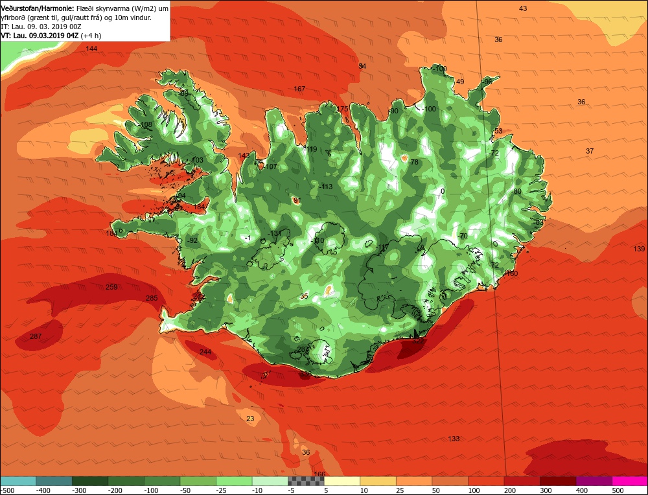Viewport: 648px width, 495px height.
Task: Click the map value '139' over the ocean
Action: [x=638, y=249]
